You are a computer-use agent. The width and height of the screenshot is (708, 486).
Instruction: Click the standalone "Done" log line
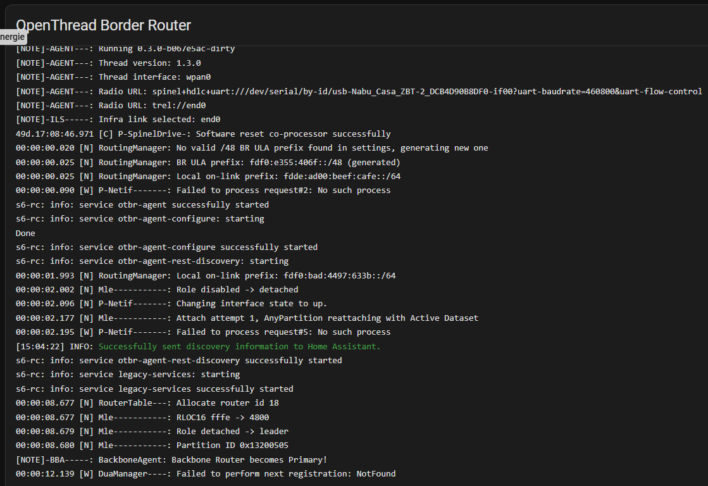(x=25, y=233)
